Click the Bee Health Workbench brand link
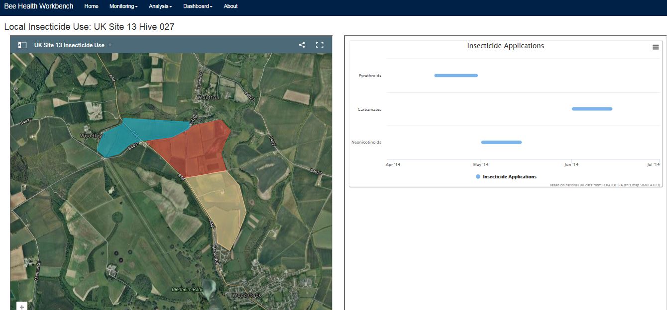 [39, 6]
